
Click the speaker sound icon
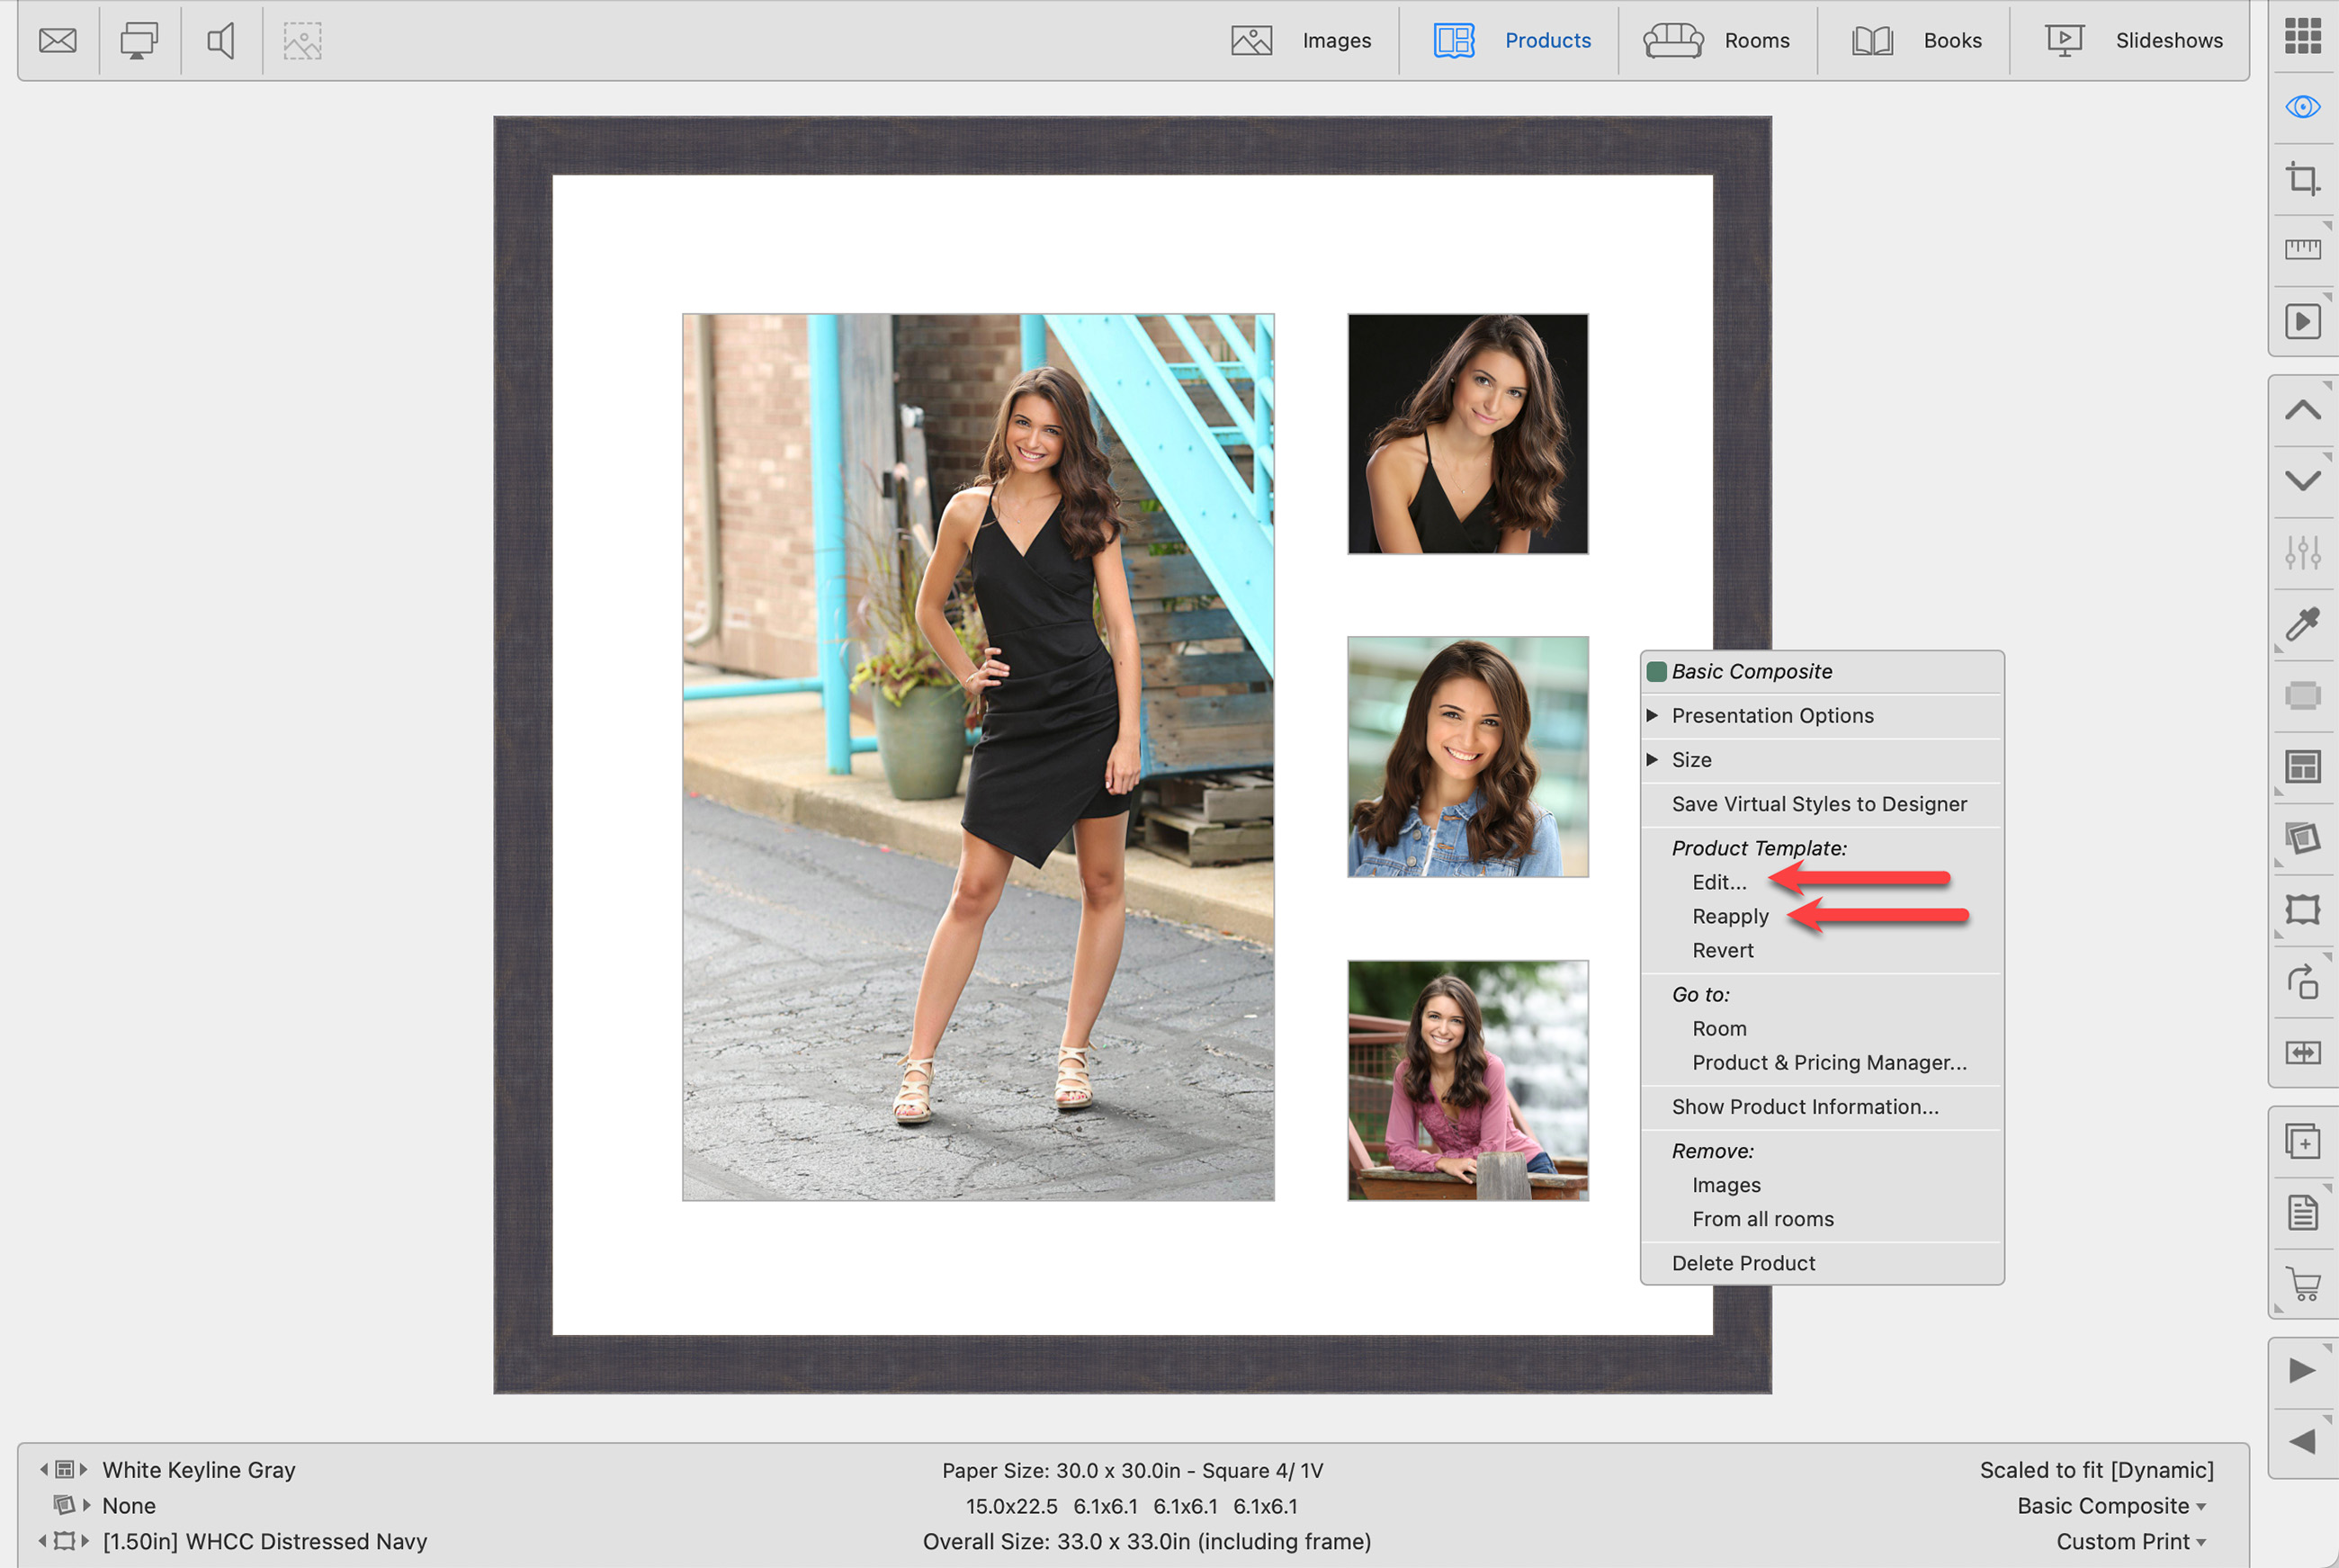[x=221, y=41]
